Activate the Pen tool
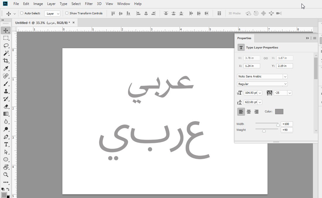 click(6, 137)
